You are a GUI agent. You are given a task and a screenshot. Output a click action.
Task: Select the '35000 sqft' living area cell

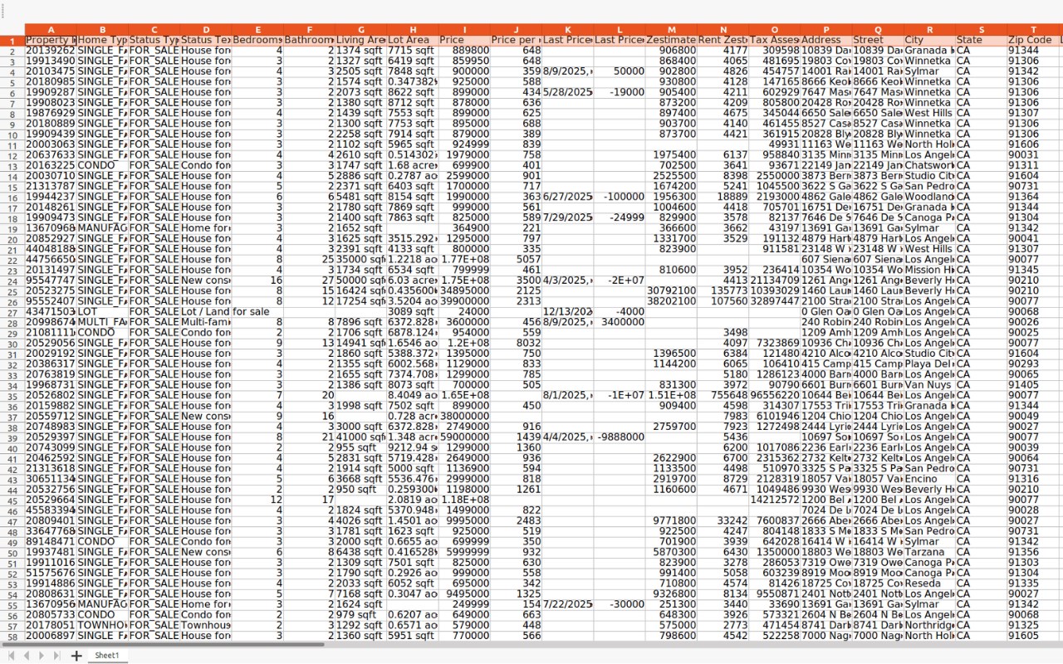click(x=361, y=259)
